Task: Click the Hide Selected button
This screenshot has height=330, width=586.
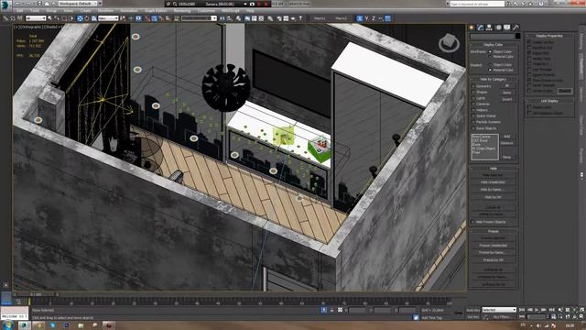Action: [493, 175]
